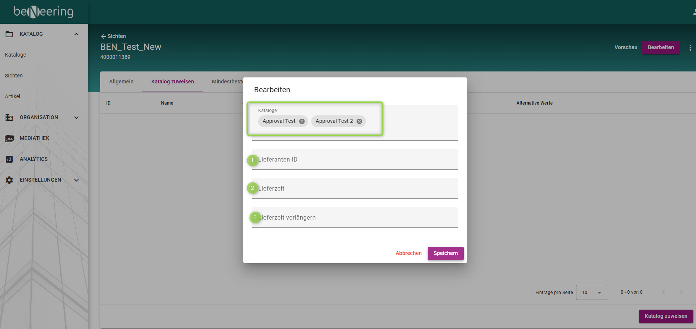Click the Organisation building icon

coord(9,118)
